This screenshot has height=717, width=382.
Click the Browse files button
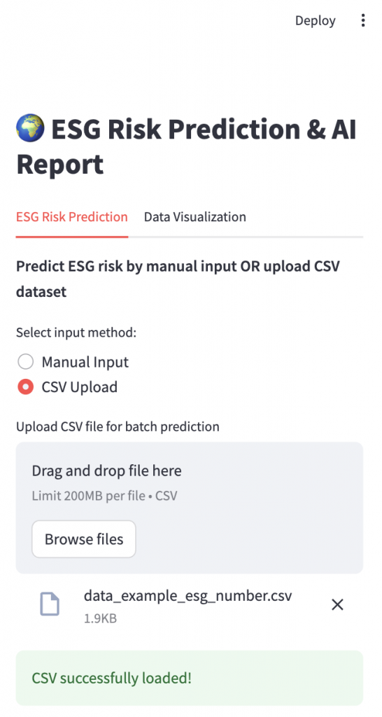pos(84,539)
